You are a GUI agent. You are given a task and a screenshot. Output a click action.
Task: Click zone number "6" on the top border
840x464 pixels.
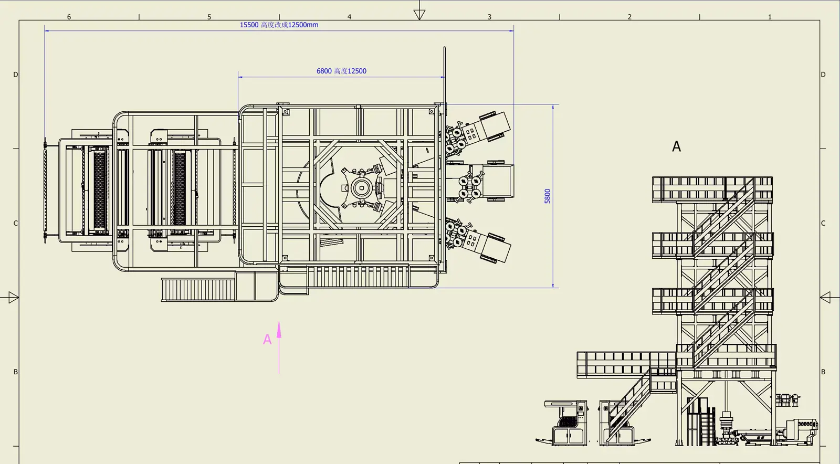click(69, 17)
